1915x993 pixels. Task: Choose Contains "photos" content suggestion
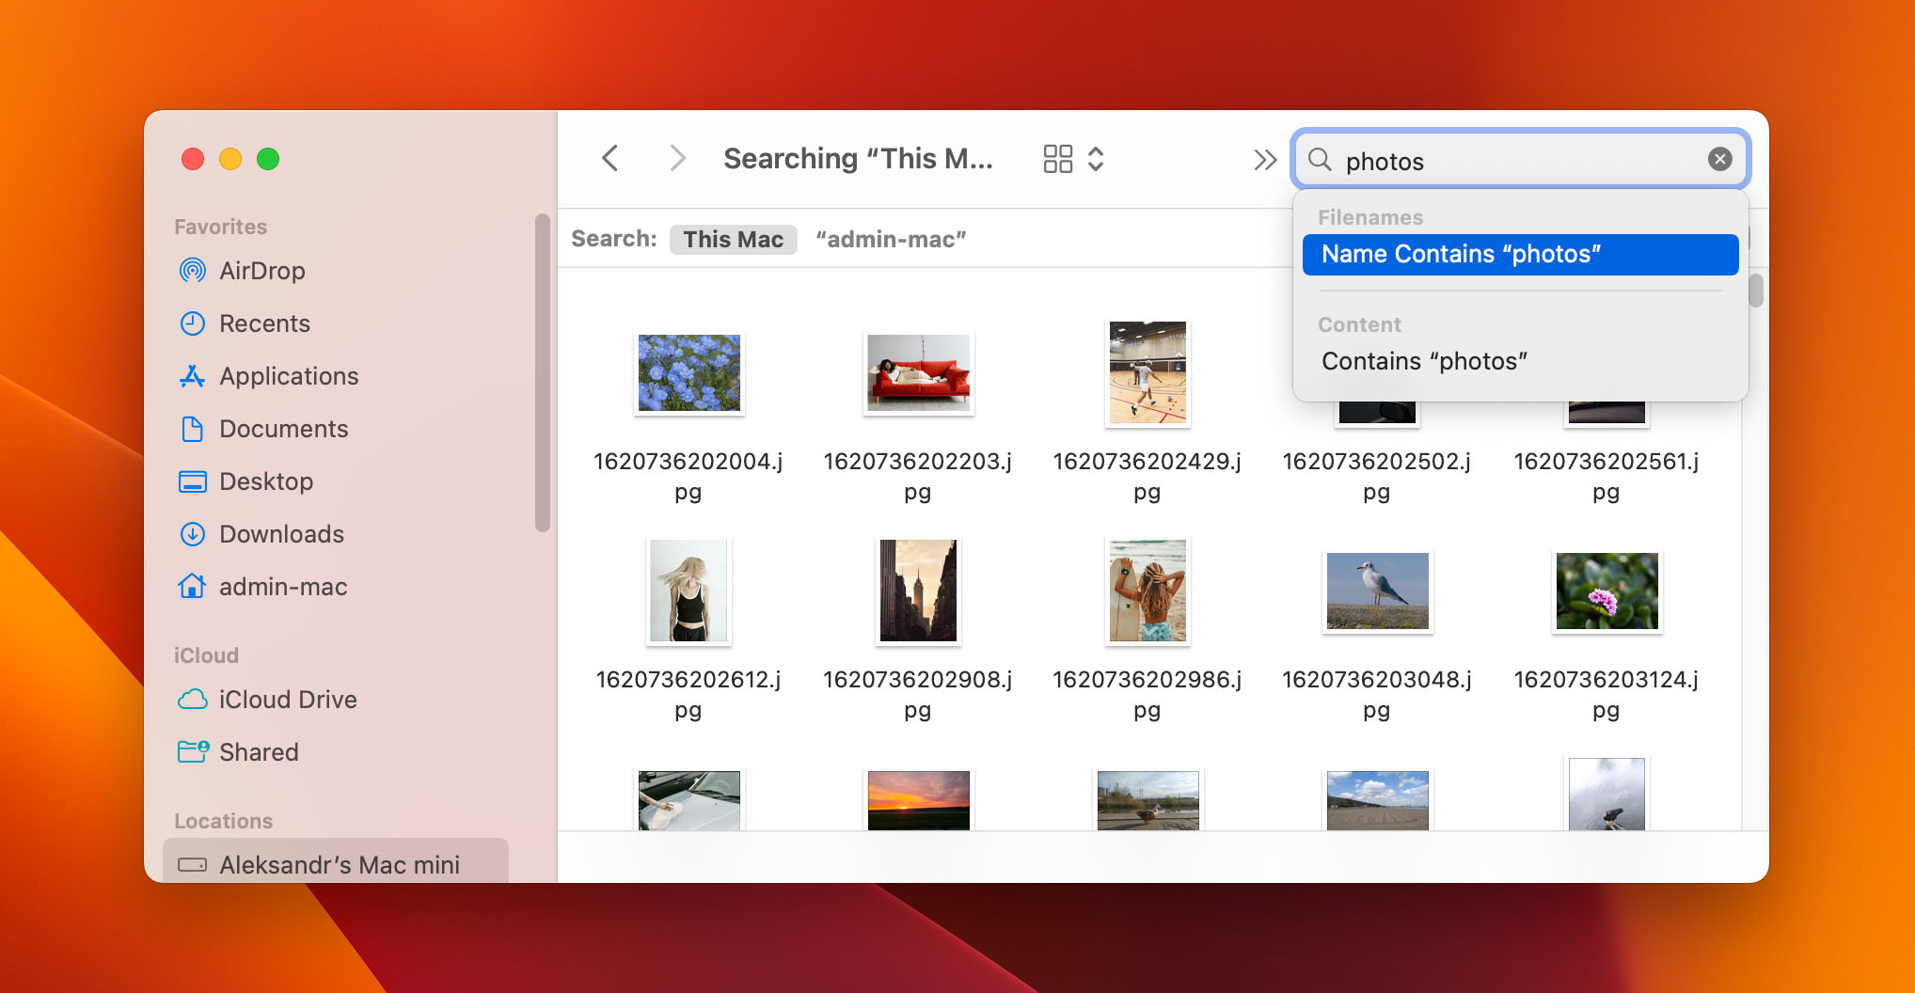(1520, 361)
